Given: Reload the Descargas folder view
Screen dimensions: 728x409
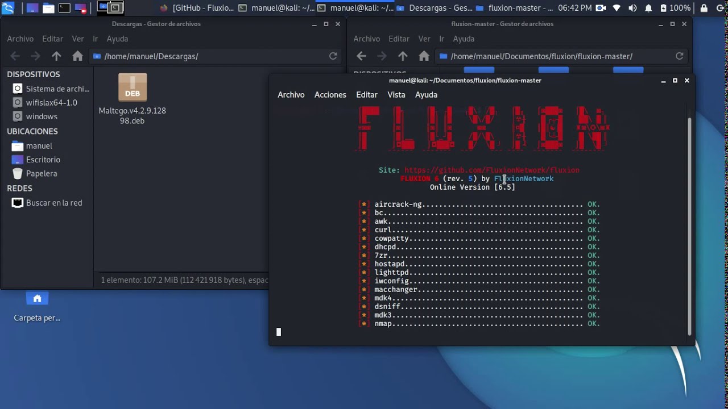Looking at the screenshot, I should (333, 56).
